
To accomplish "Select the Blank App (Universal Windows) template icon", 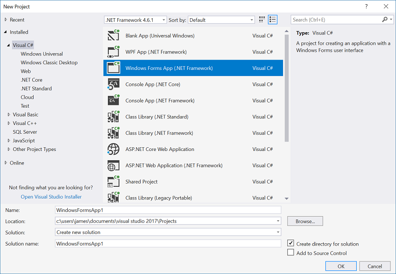I will coord(113,35).
